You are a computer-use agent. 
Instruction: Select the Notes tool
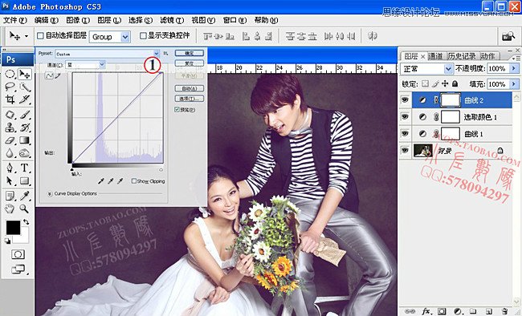pos(10,196)
